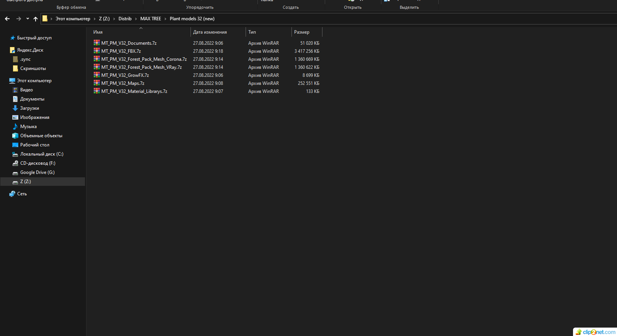Expand chevron after 'Этот компьютер' breadcrumb
This screenshot has height=336, width=617.
coord(94,19)
